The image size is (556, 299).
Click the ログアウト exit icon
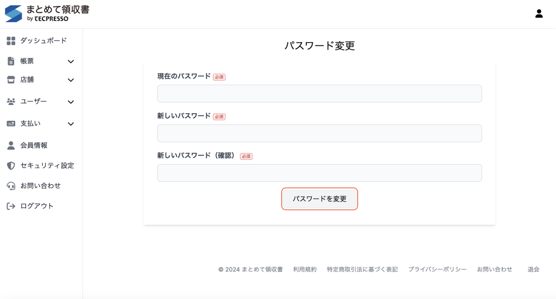tap(11, 206)
